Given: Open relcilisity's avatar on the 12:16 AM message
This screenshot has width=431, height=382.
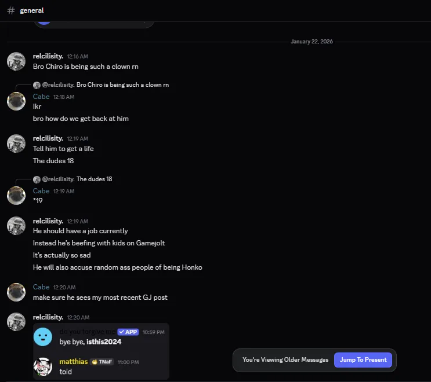Looking at the screenshot, I should click(16, 61).
